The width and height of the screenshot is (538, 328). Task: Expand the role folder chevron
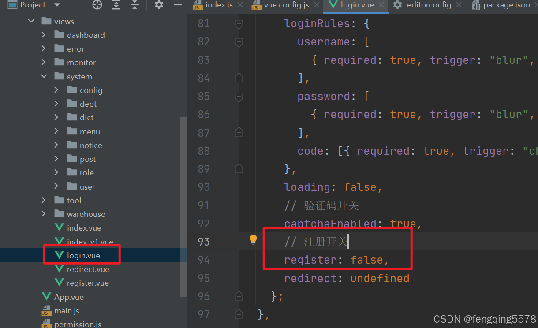coord(56,172)
